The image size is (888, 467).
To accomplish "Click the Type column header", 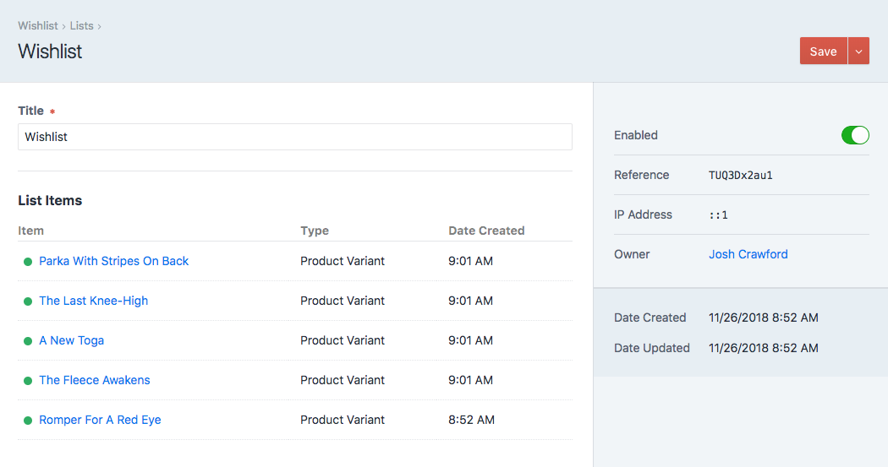I will tap(315, 231).
